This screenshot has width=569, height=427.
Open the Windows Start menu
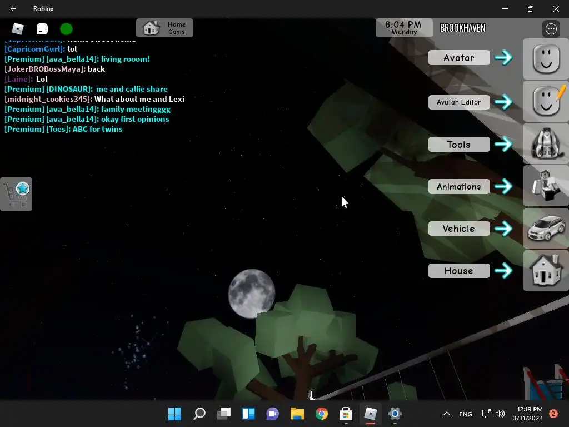point(174,414)
